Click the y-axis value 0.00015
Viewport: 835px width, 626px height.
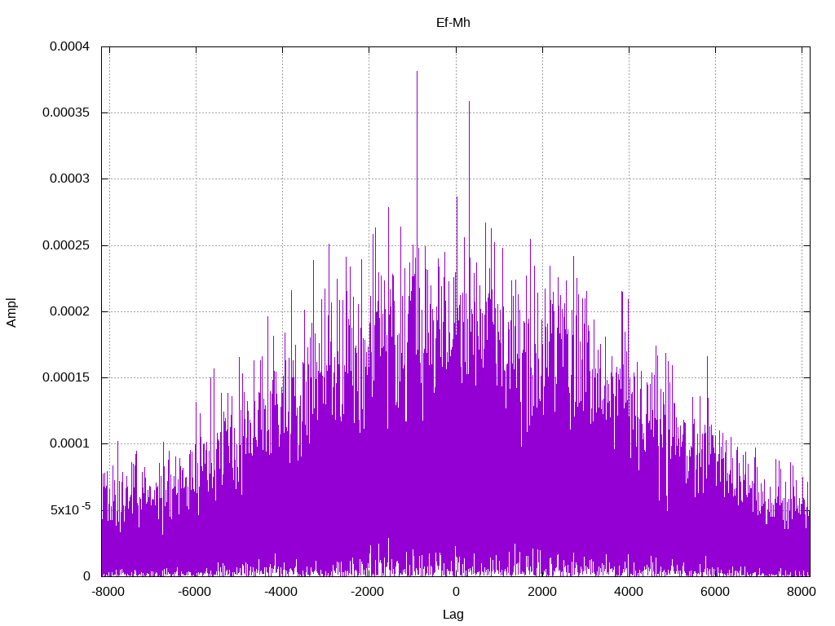point(66,377)
